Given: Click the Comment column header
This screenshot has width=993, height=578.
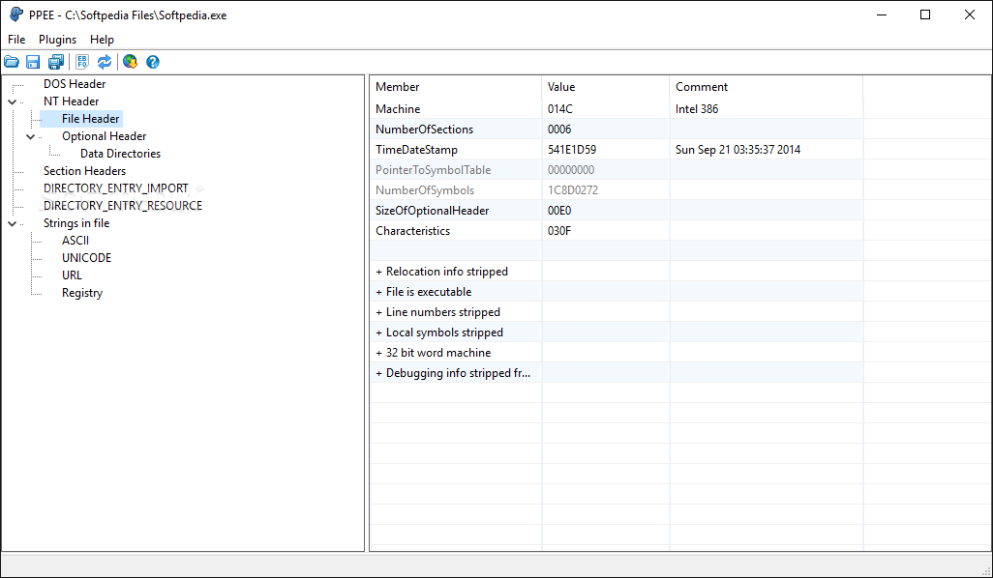Looking at the screenshot, I should (x=766, y=87).
